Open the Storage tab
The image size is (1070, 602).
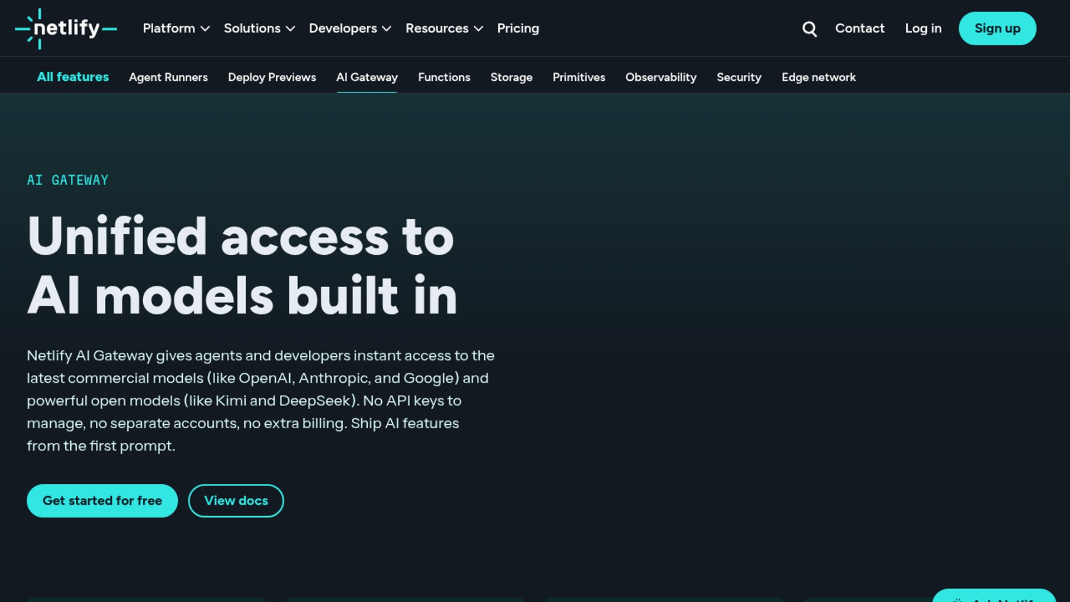pyautogui.click(x=511, y=77)
